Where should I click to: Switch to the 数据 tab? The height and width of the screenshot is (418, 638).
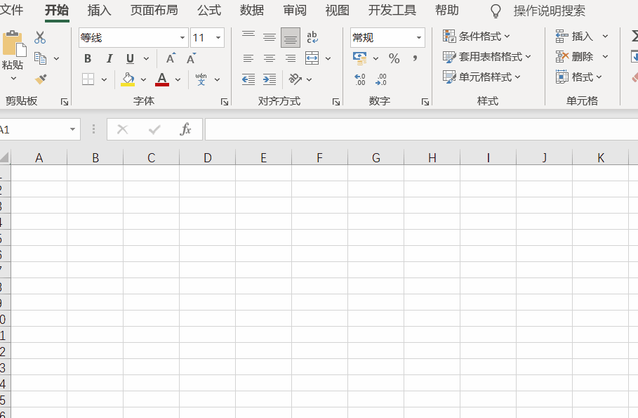[x=252, y=10]
